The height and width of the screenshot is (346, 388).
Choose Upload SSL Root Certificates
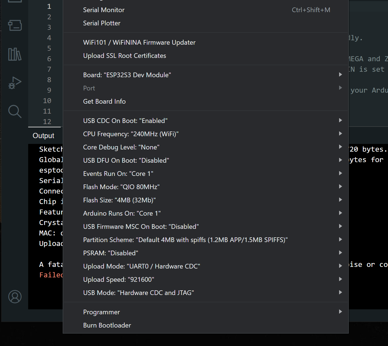206,56
